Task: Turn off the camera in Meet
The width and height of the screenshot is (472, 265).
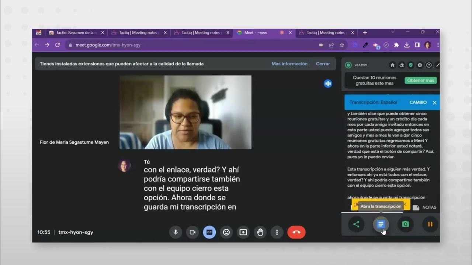Action: (x=192, y=232)
